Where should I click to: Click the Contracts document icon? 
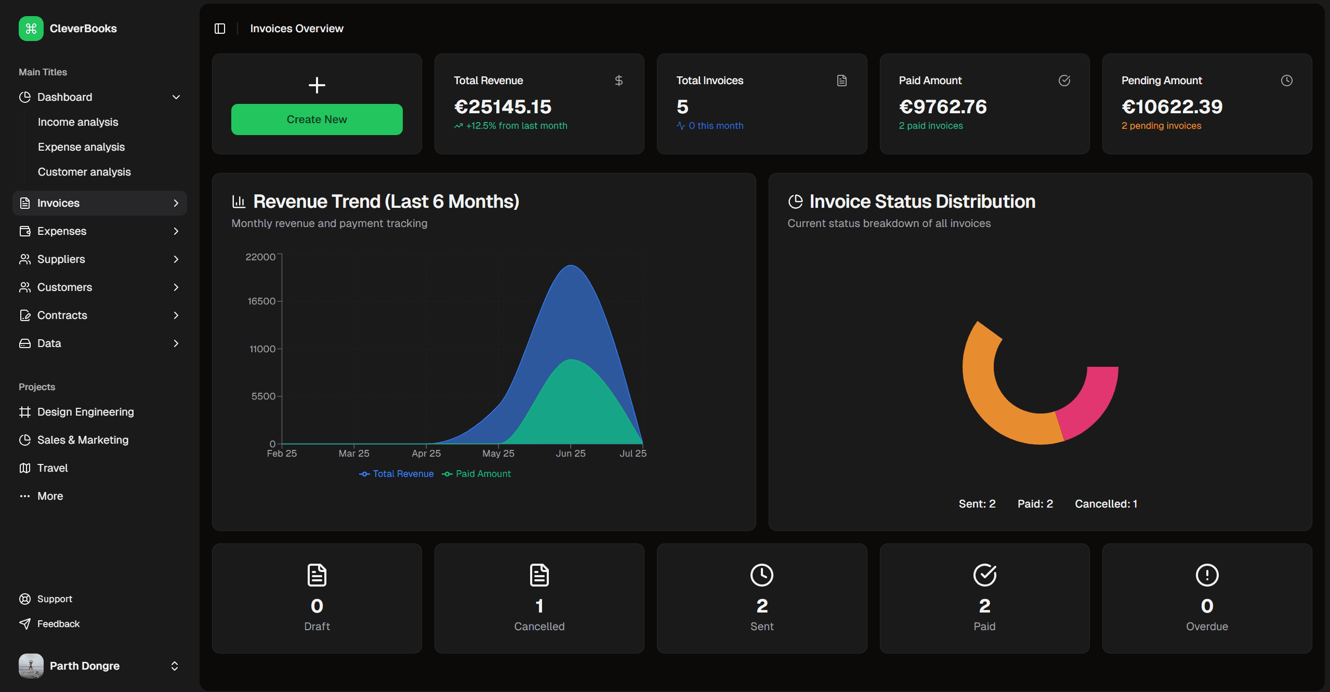tap(25, 315)
